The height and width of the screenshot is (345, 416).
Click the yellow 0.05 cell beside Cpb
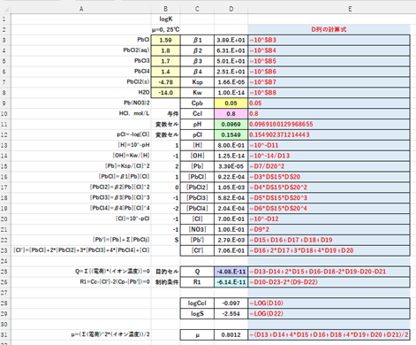(x=231, y=103)
